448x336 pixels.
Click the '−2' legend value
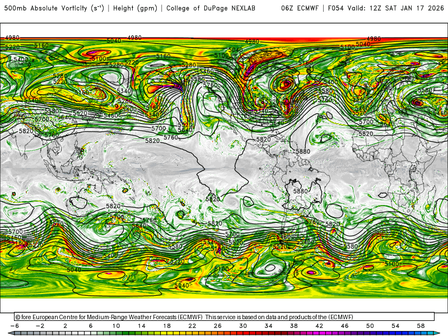(x=40, y=326)
